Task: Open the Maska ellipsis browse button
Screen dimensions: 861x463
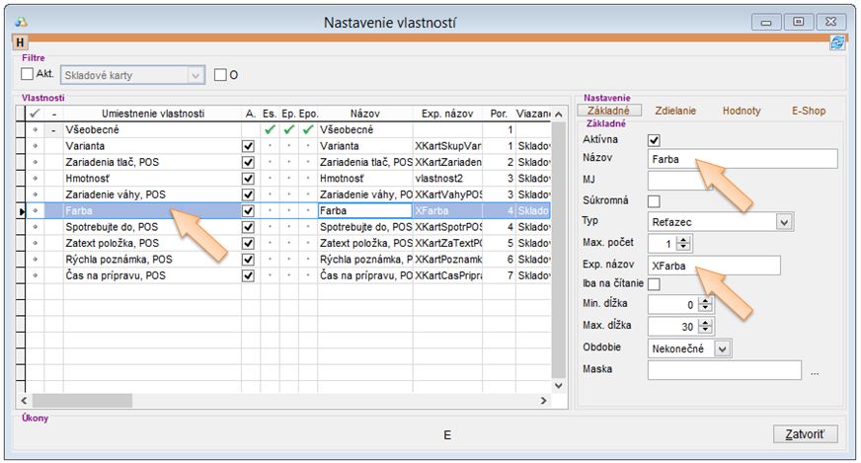Action: pos(815,372)
